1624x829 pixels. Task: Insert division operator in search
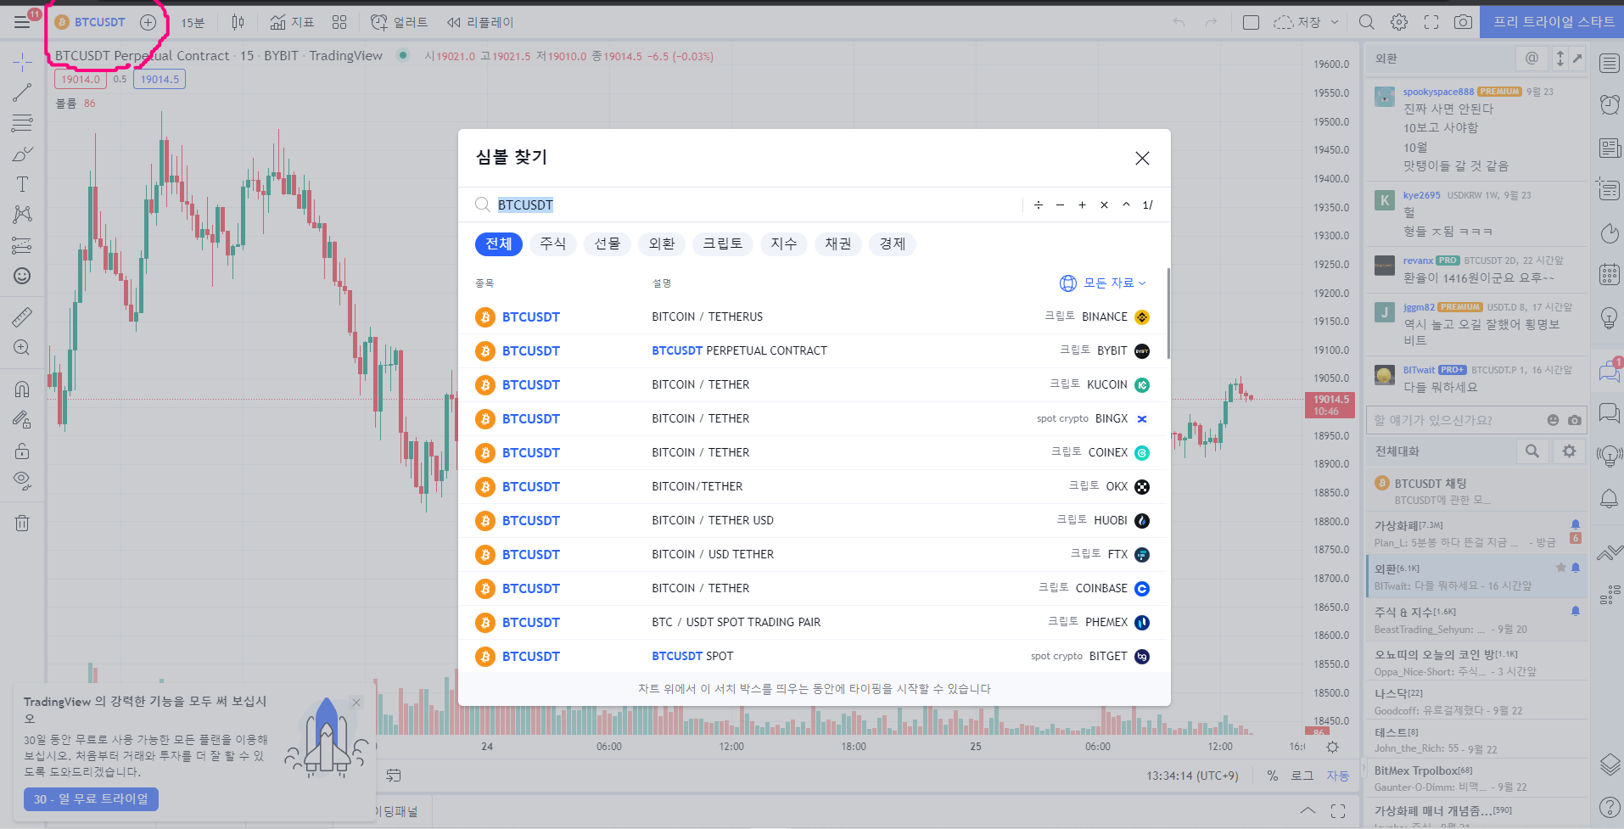pos(1039,204)
